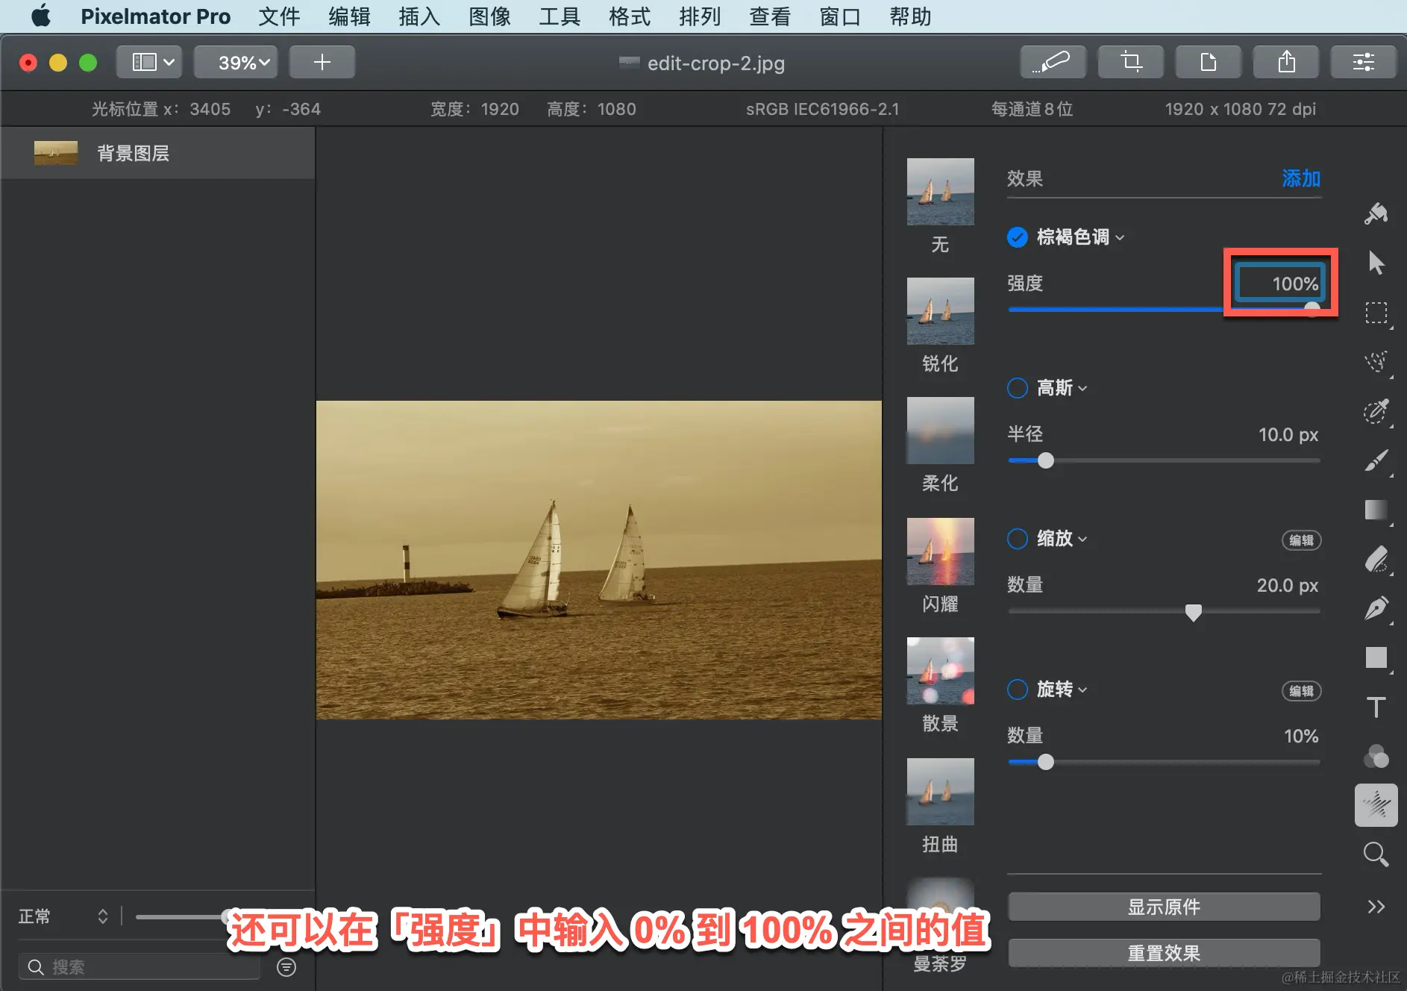Open the 39% zoom level dropdown
This screenshot has width=1407, height=991.
pos(236,62)
